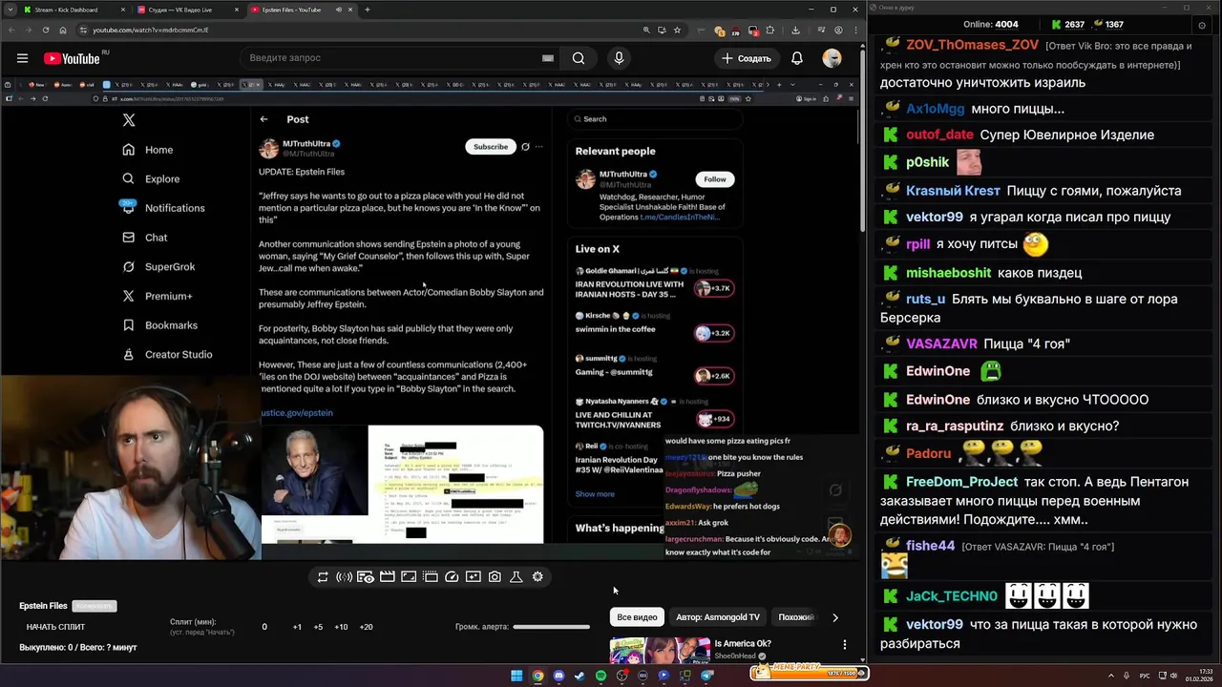This screenshot has width=1222, height=687.
Task: Start voice search with the microphone icon
Action: (x=619, y=58)
